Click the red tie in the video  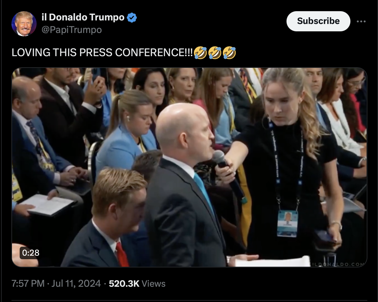[x=122, y=255]
